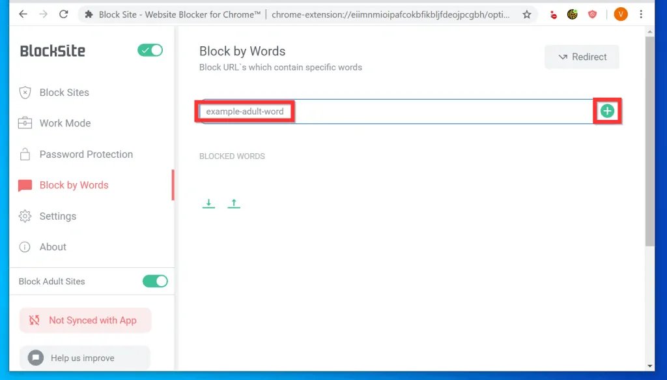Click the upload (export) arrow icon
667x380 pixels.
234,203
